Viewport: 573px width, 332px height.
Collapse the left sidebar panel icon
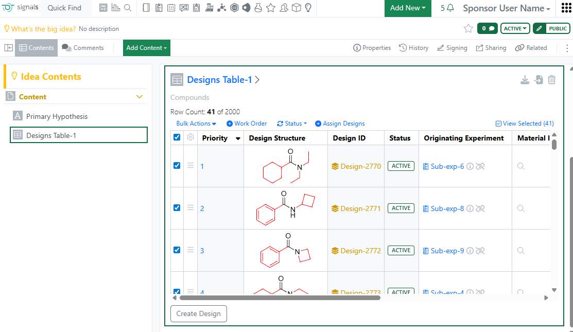[x=9, y=48]
